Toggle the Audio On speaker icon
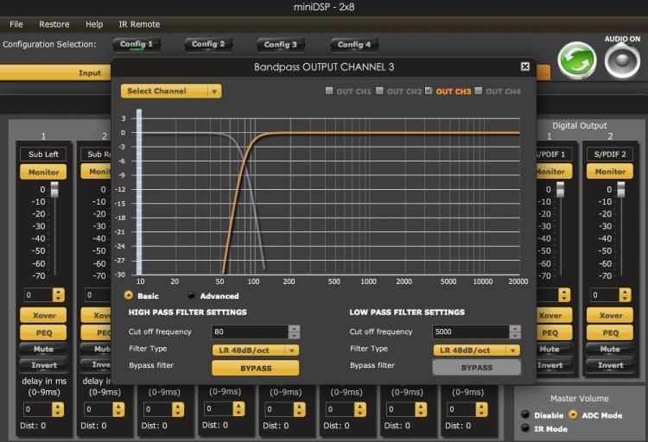This screenshot has width=648, height=442. click(x=622, y=61)
